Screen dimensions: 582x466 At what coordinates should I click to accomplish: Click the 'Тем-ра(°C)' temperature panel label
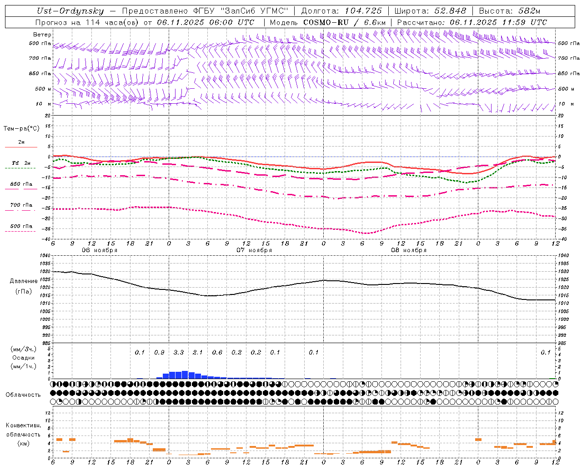tap(21, 129)
